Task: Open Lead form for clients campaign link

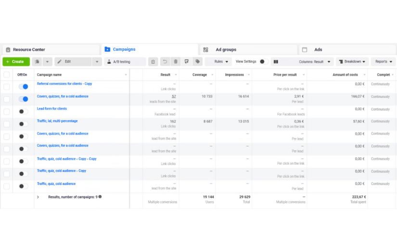Action: pos(52,108)
